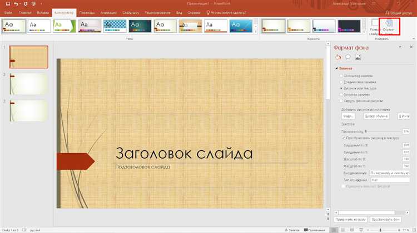Viewport: 417px width, 233px height.
Task: Click the next slide arrow below the editor scrollbar
Action: [x=328, y=219]
